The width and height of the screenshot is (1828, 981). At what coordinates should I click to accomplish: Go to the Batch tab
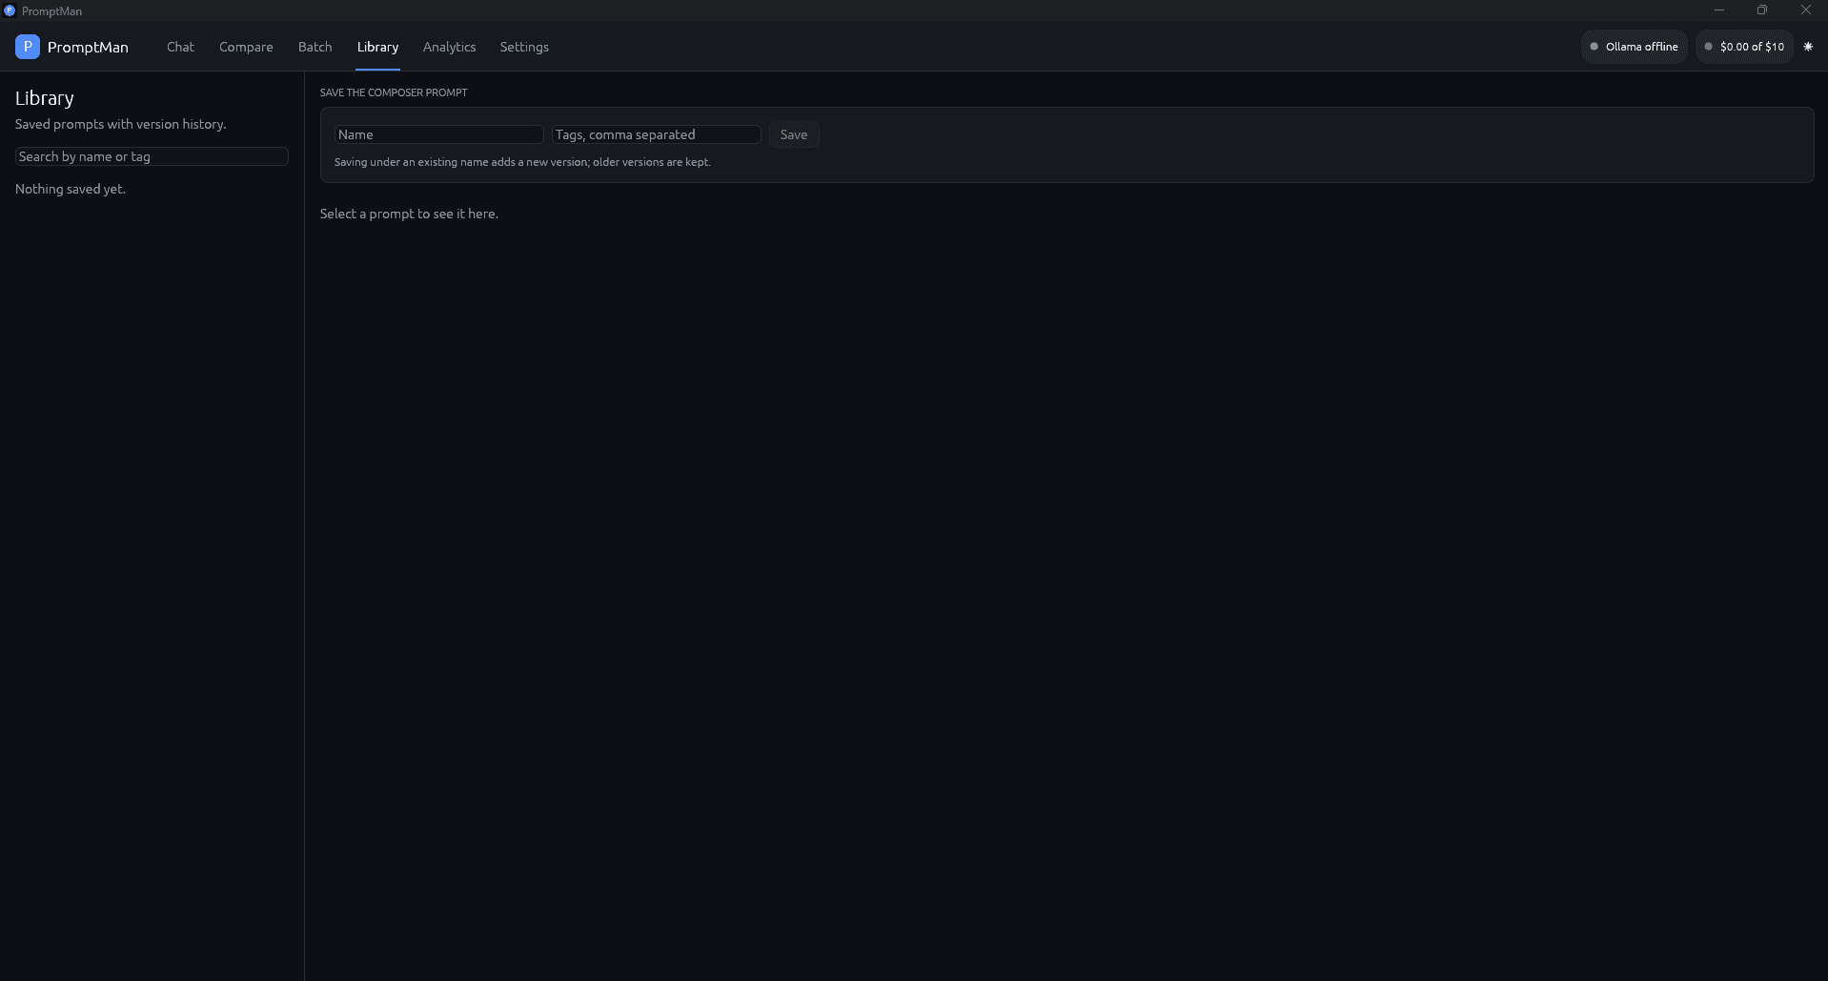315,47
